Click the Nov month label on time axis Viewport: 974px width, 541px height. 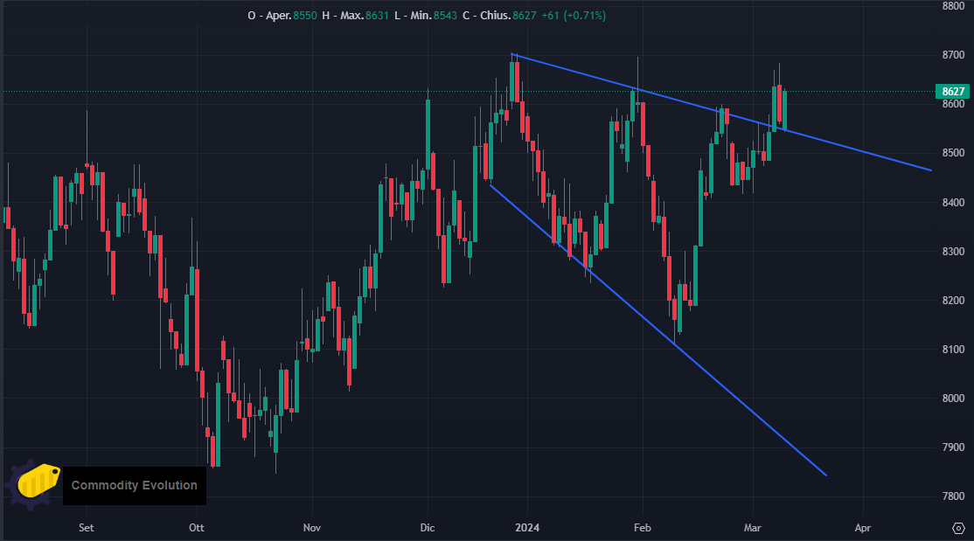312,527
